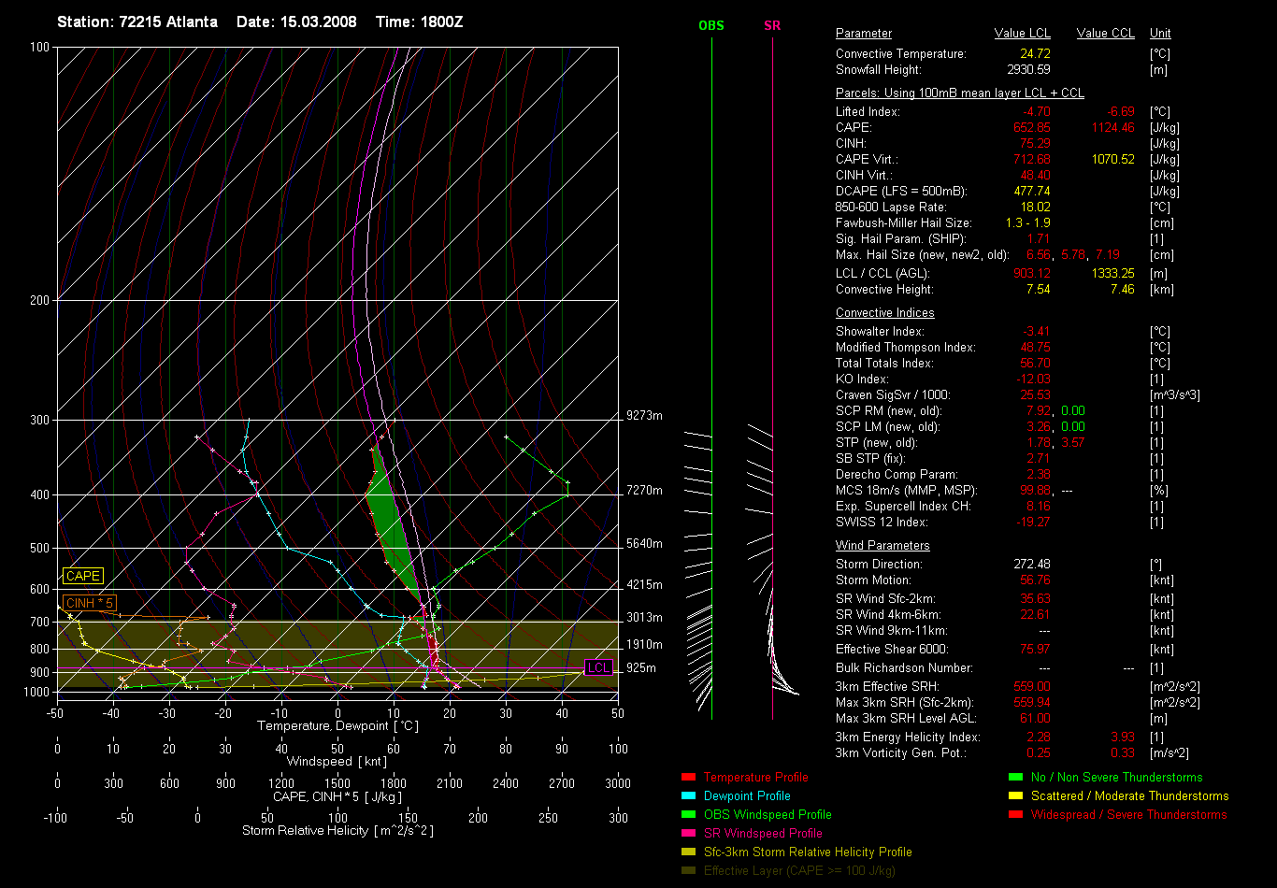This screenshot has height=888, width=1277.
Task: Click the pink SR wind column header
Action: point(772,25)
